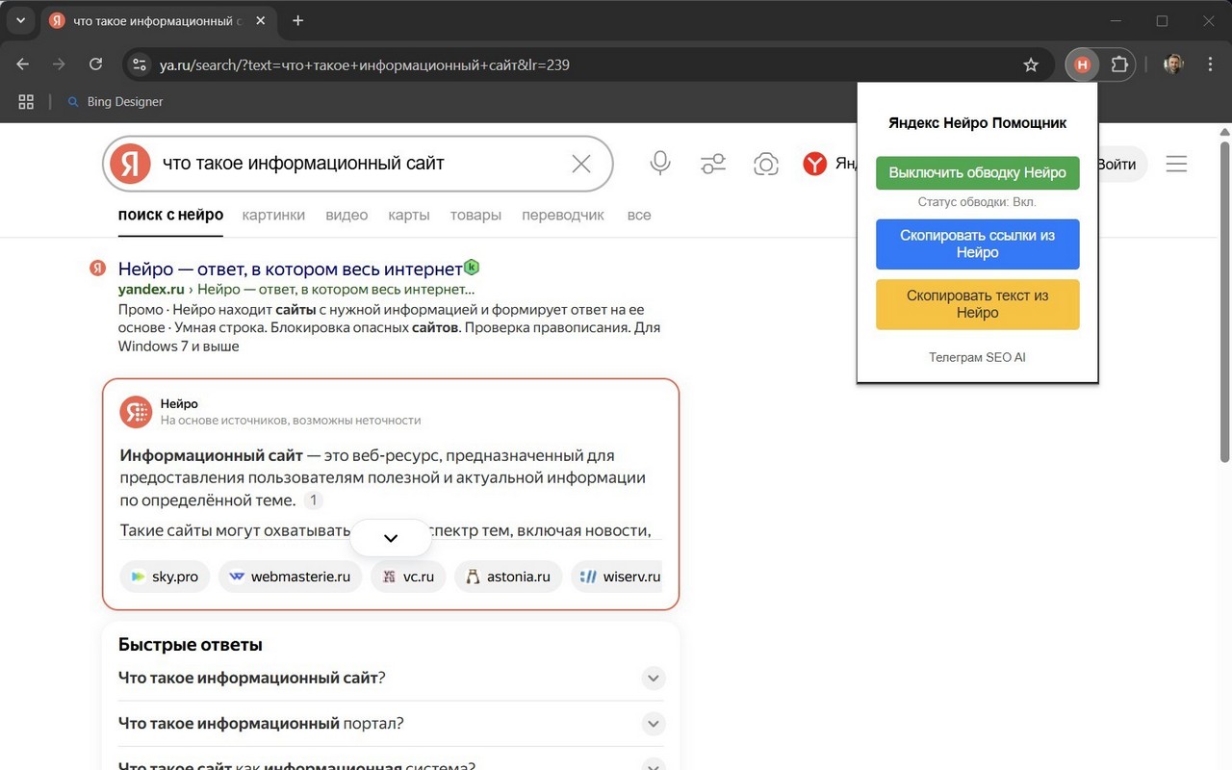Click 'Скопировать текст из Нейро' button
Image resolution: width=1232 pixels, height=770 pixels.
coord(977,304)
